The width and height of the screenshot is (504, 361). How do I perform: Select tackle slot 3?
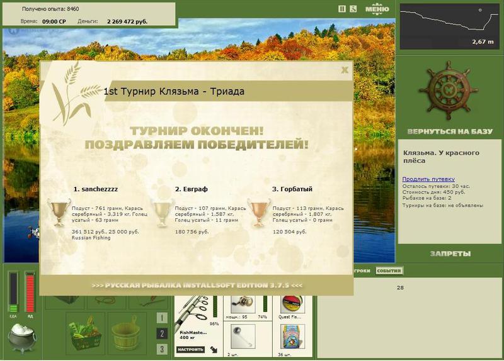tap(162, 349)
